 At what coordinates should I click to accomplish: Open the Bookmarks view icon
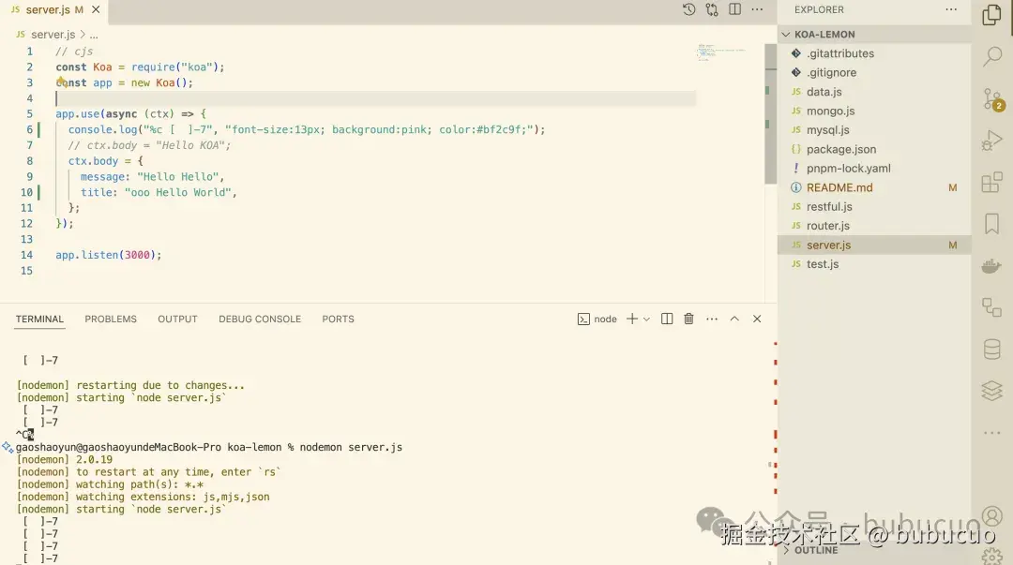[991, 224]
